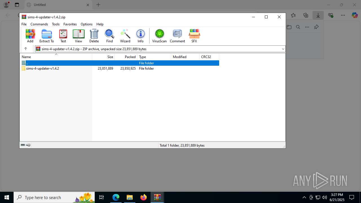Screen dimensions: 361x203
Task: Open Task View on taskbar
Action: click(102, 197)
